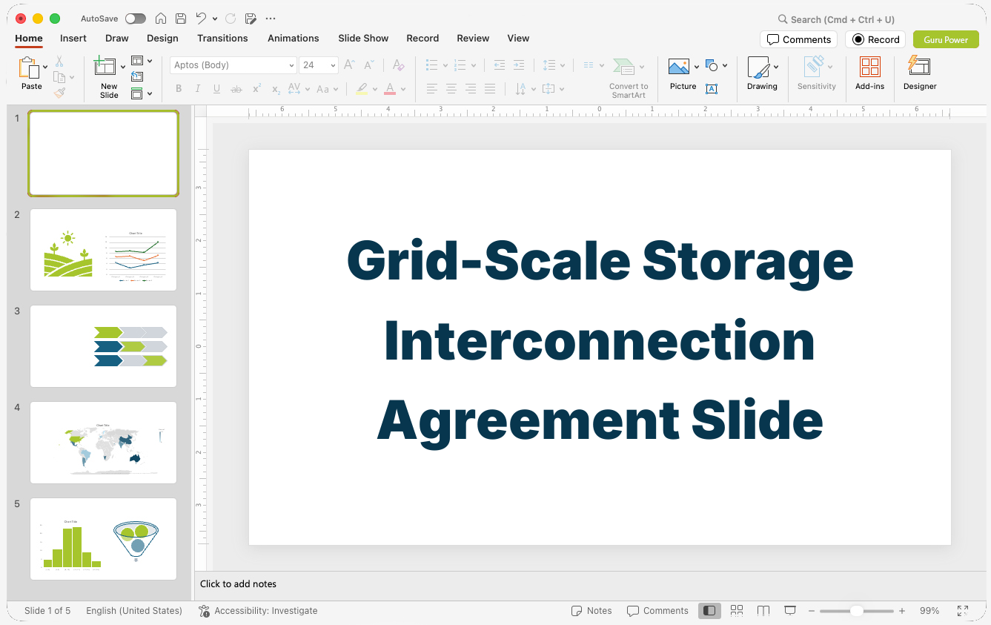Select Normal view in status bar
Viewport: 991px width, 625px height.
[709, 611]
